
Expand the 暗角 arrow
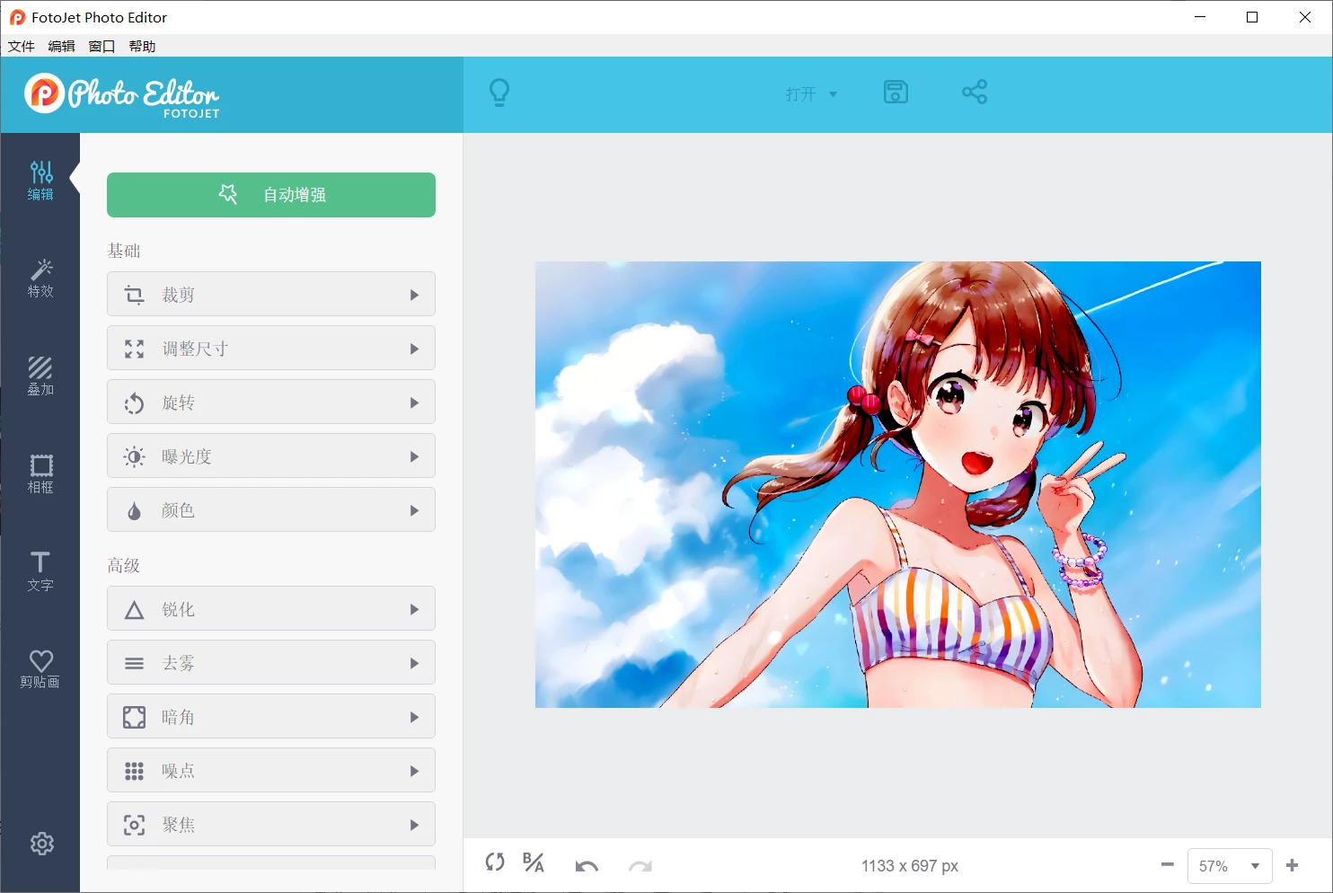click(x=414, y=717)
